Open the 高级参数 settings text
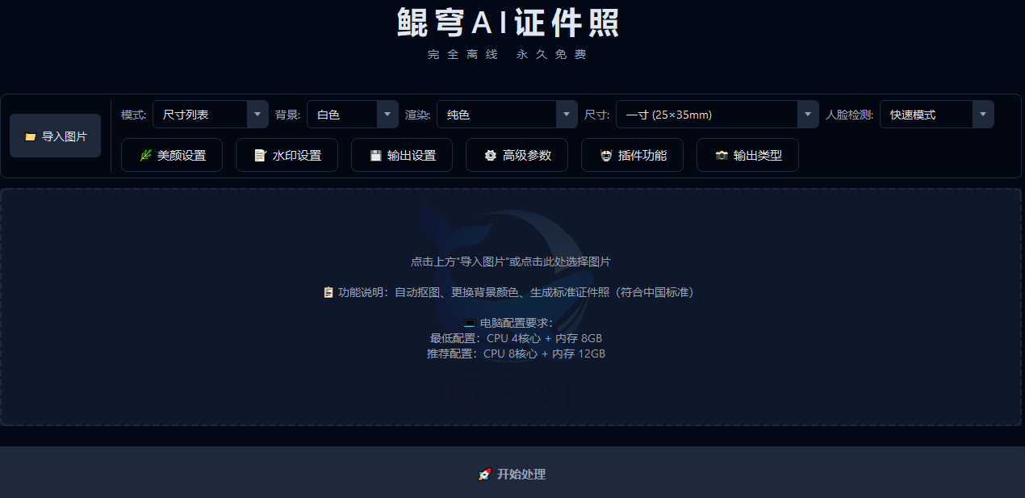 [527, 156]
